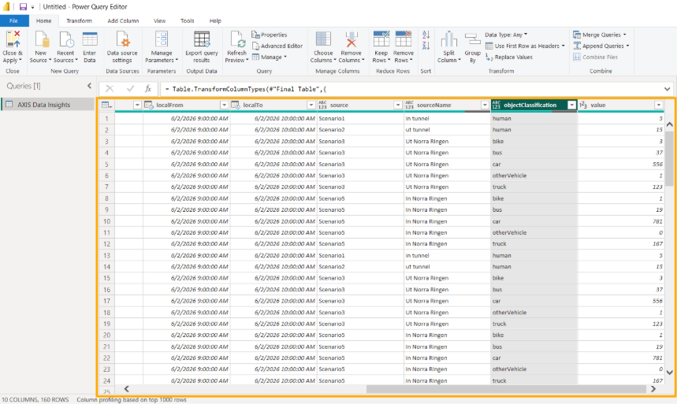Open the Tools ribbon tab
Screen dimensions: 677x404
(x=187, y=20)
